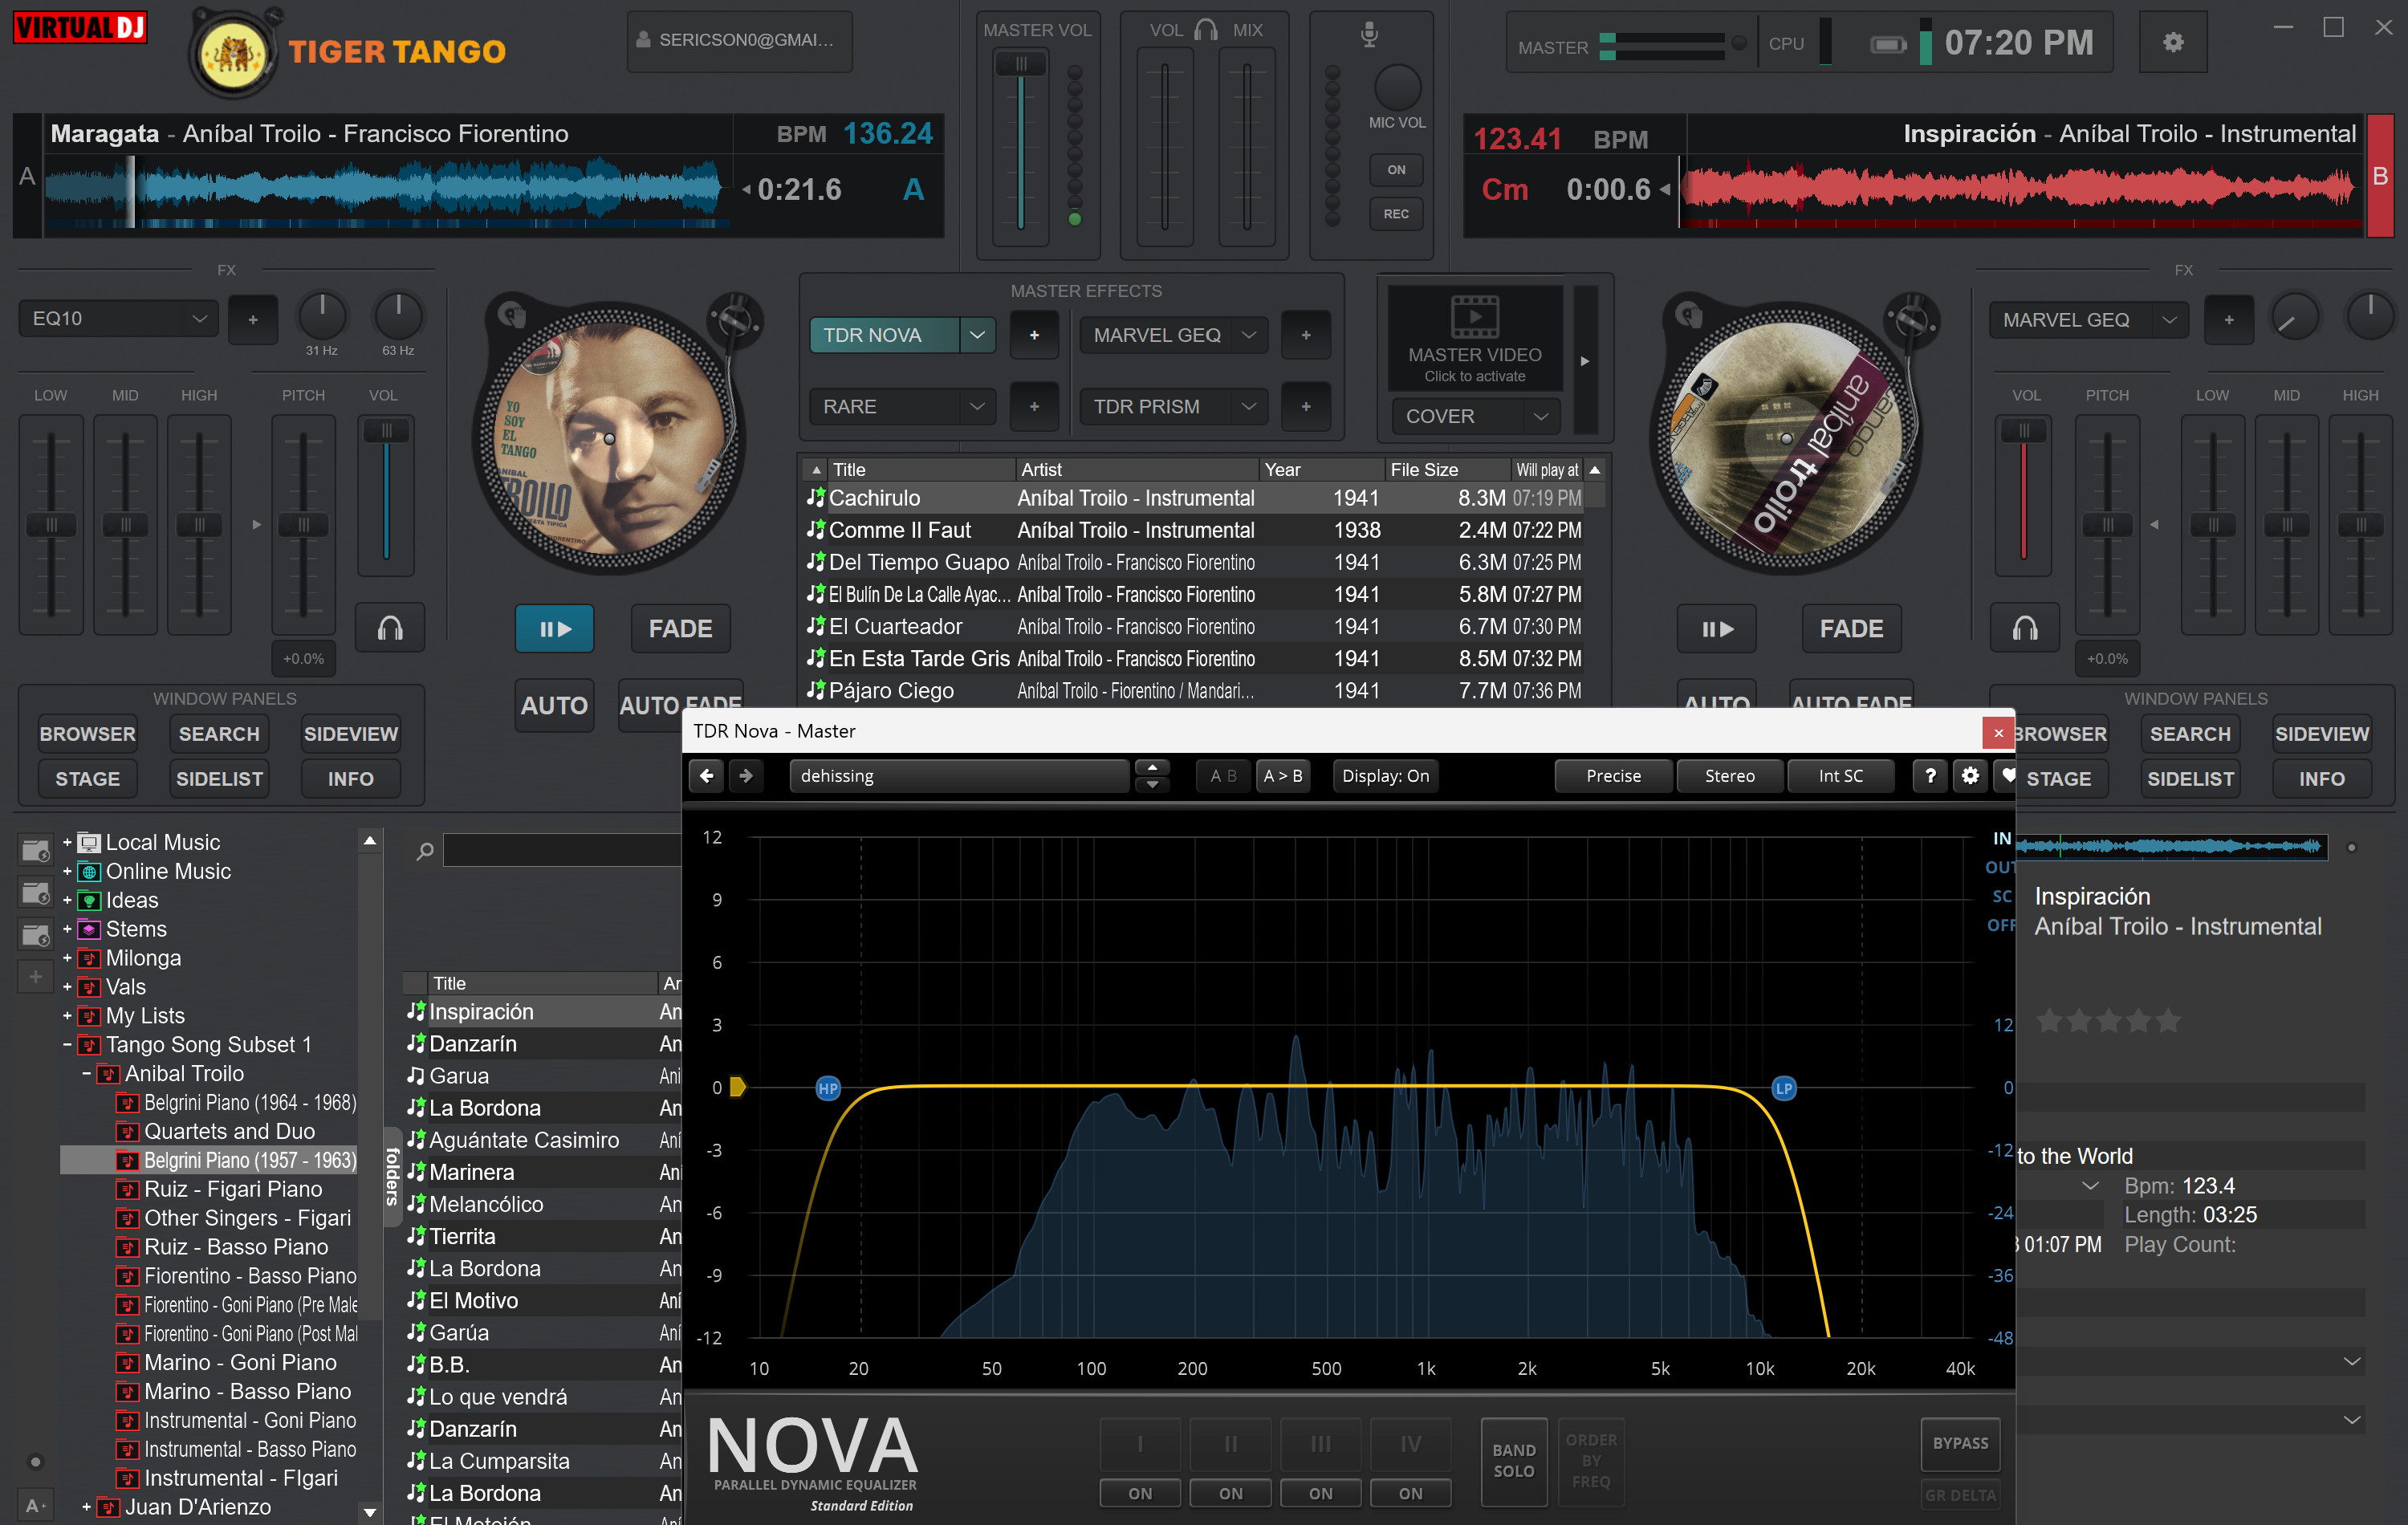Expand the Juan D'Arienzo folder
2408x1525 pixels.
pyautogui.click(x=86, y=1506)
